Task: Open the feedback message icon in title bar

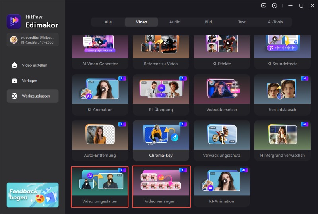Action: coord(263,6)
